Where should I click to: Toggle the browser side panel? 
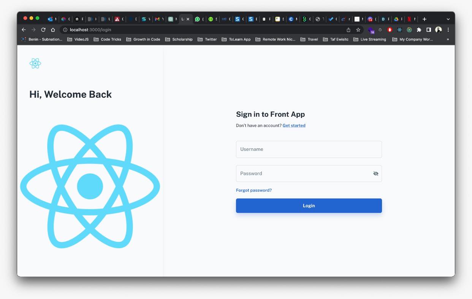[428, 30]
